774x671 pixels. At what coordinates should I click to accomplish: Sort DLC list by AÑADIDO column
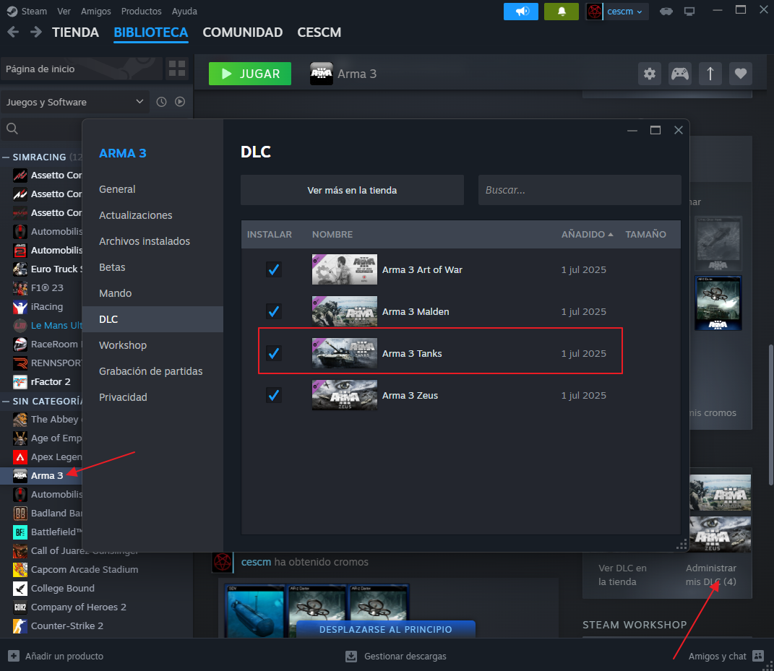587,235
